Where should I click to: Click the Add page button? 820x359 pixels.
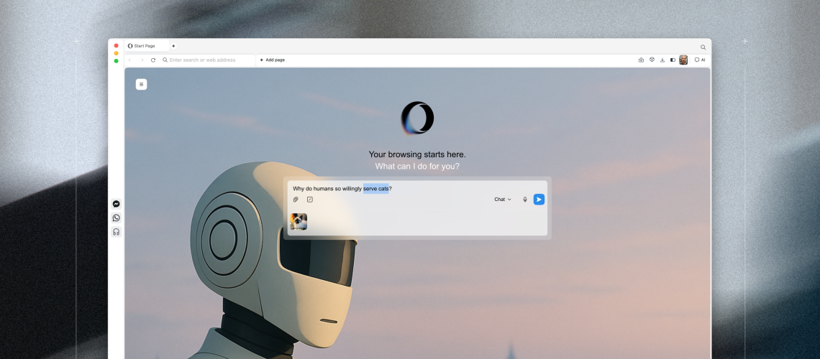[273, 60]
